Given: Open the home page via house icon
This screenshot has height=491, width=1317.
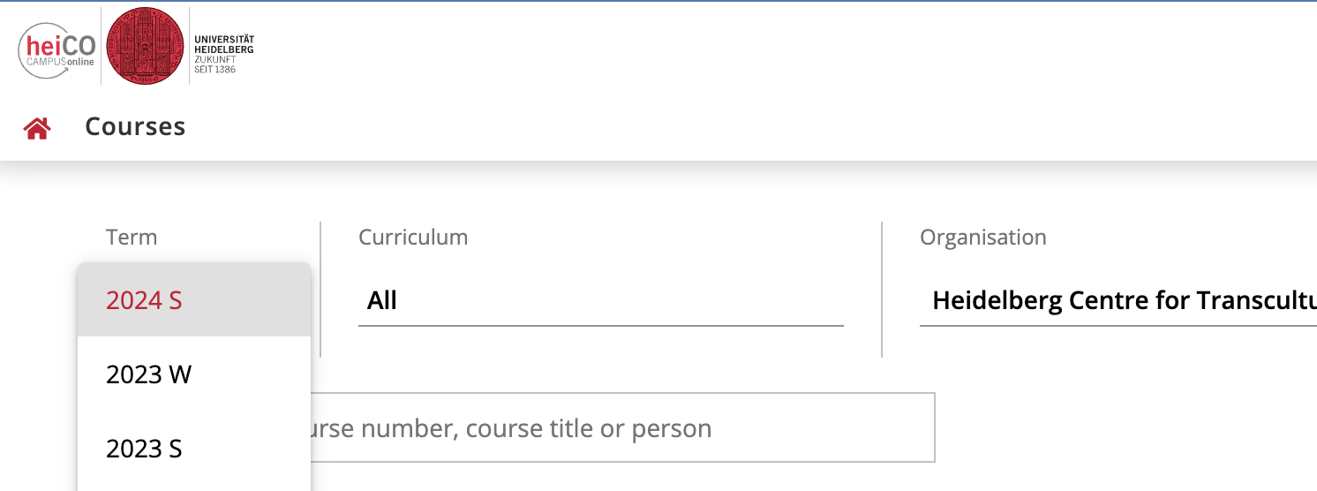Looking at the screenshot, I should pos(36,128).
